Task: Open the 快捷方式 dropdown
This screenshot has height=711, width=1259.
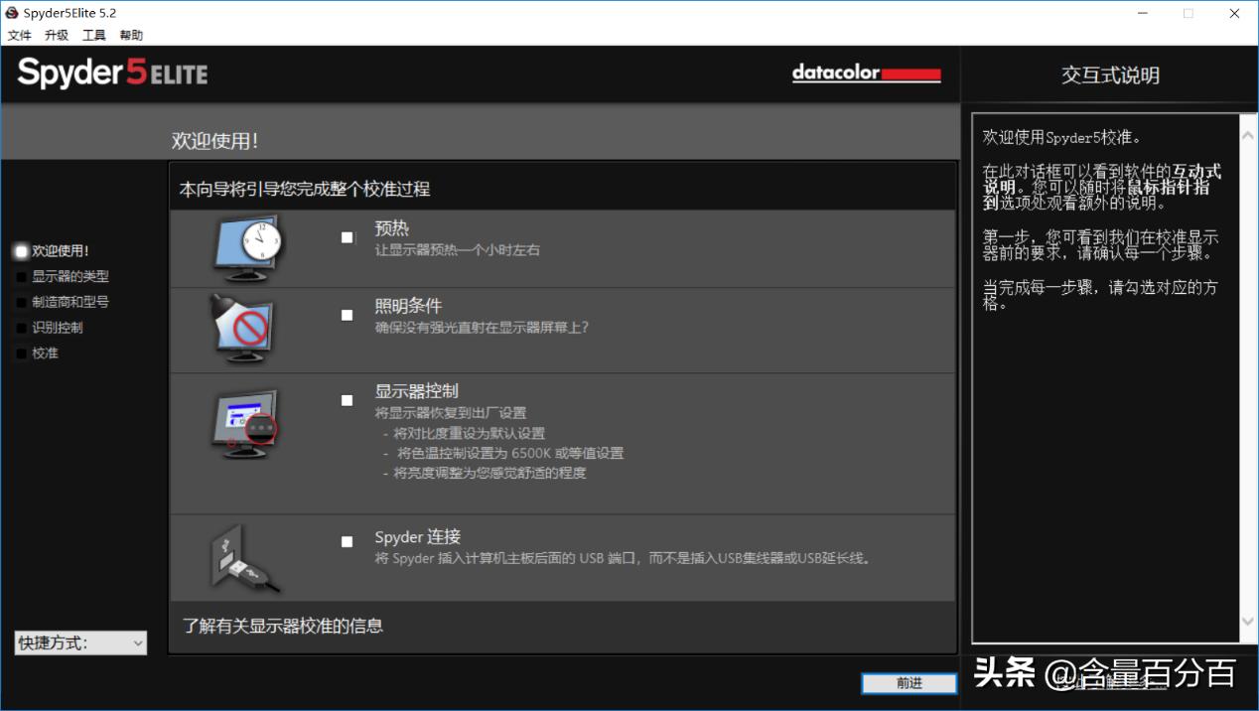Action: point(79,642)
